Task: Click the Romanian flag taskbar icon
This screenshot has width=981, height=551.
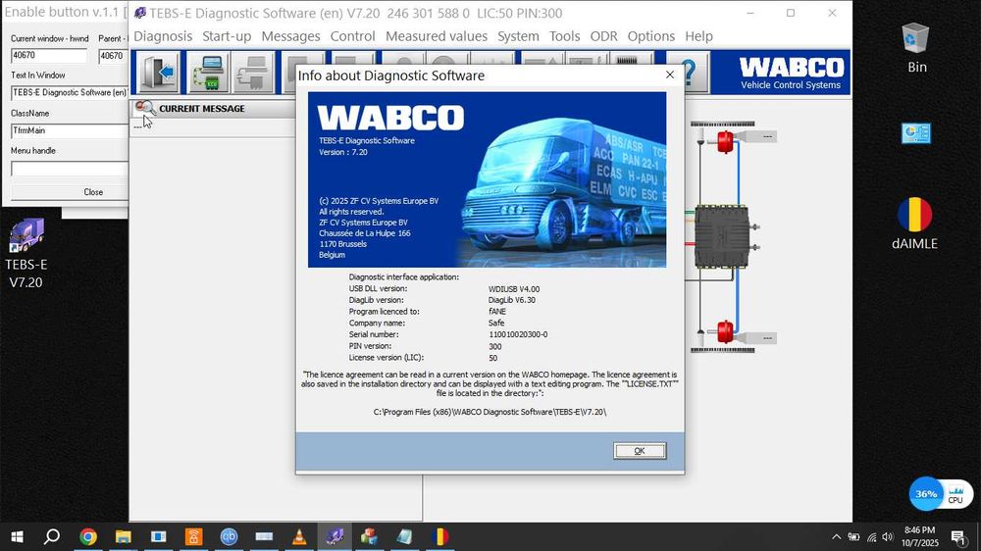Action: (439, 536)
